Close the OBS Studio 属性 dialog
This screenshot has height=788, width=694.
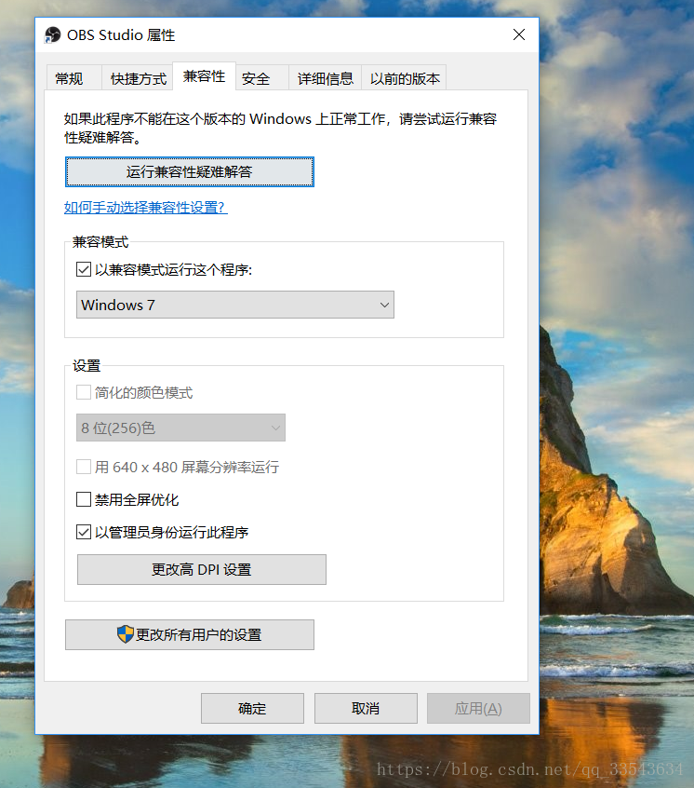click(519, 34)
